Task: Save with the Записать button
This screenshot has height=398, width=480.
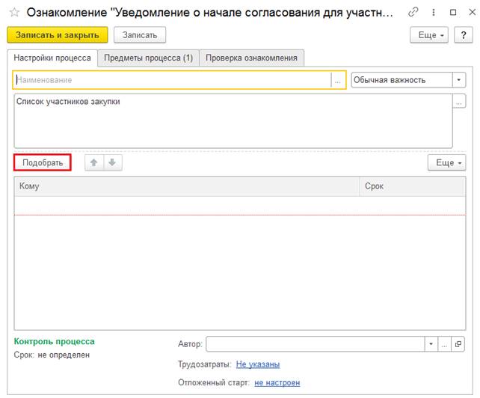Action: [x=140, y=35]
